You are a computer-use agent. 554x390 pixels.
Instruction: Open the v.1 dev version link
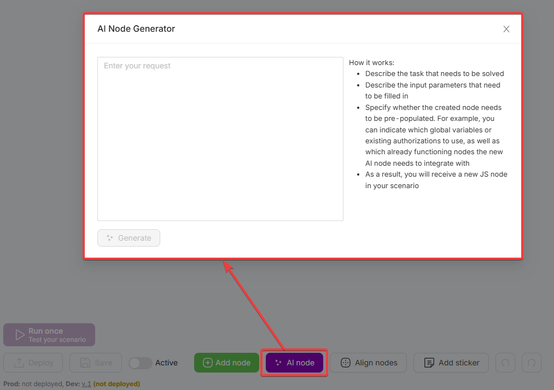click(86, 384)
